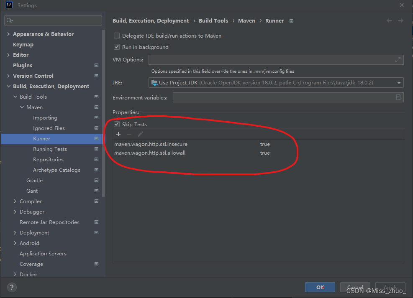The width and height of the screenshot is (413, 298).
Task: Expand VM Options field with diagonal arrows icon
Action: 398,59
